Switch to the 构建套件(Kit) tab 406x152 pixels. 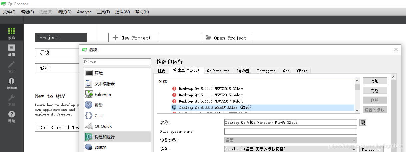[186, 70]
